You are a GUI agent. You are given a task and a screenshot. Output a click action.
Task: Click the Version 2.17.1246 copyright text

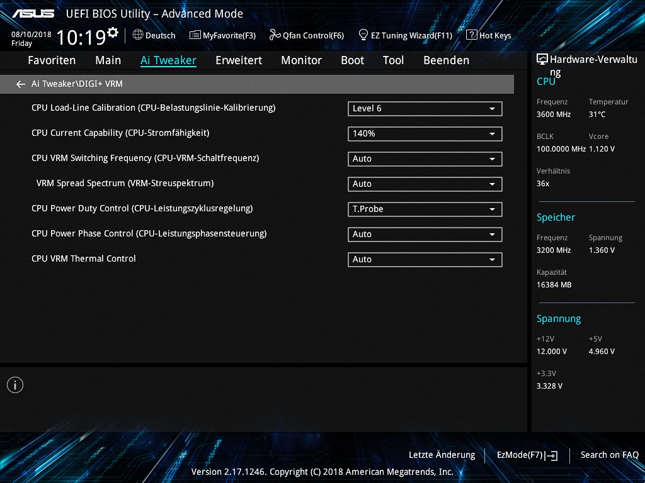(322, 472)
